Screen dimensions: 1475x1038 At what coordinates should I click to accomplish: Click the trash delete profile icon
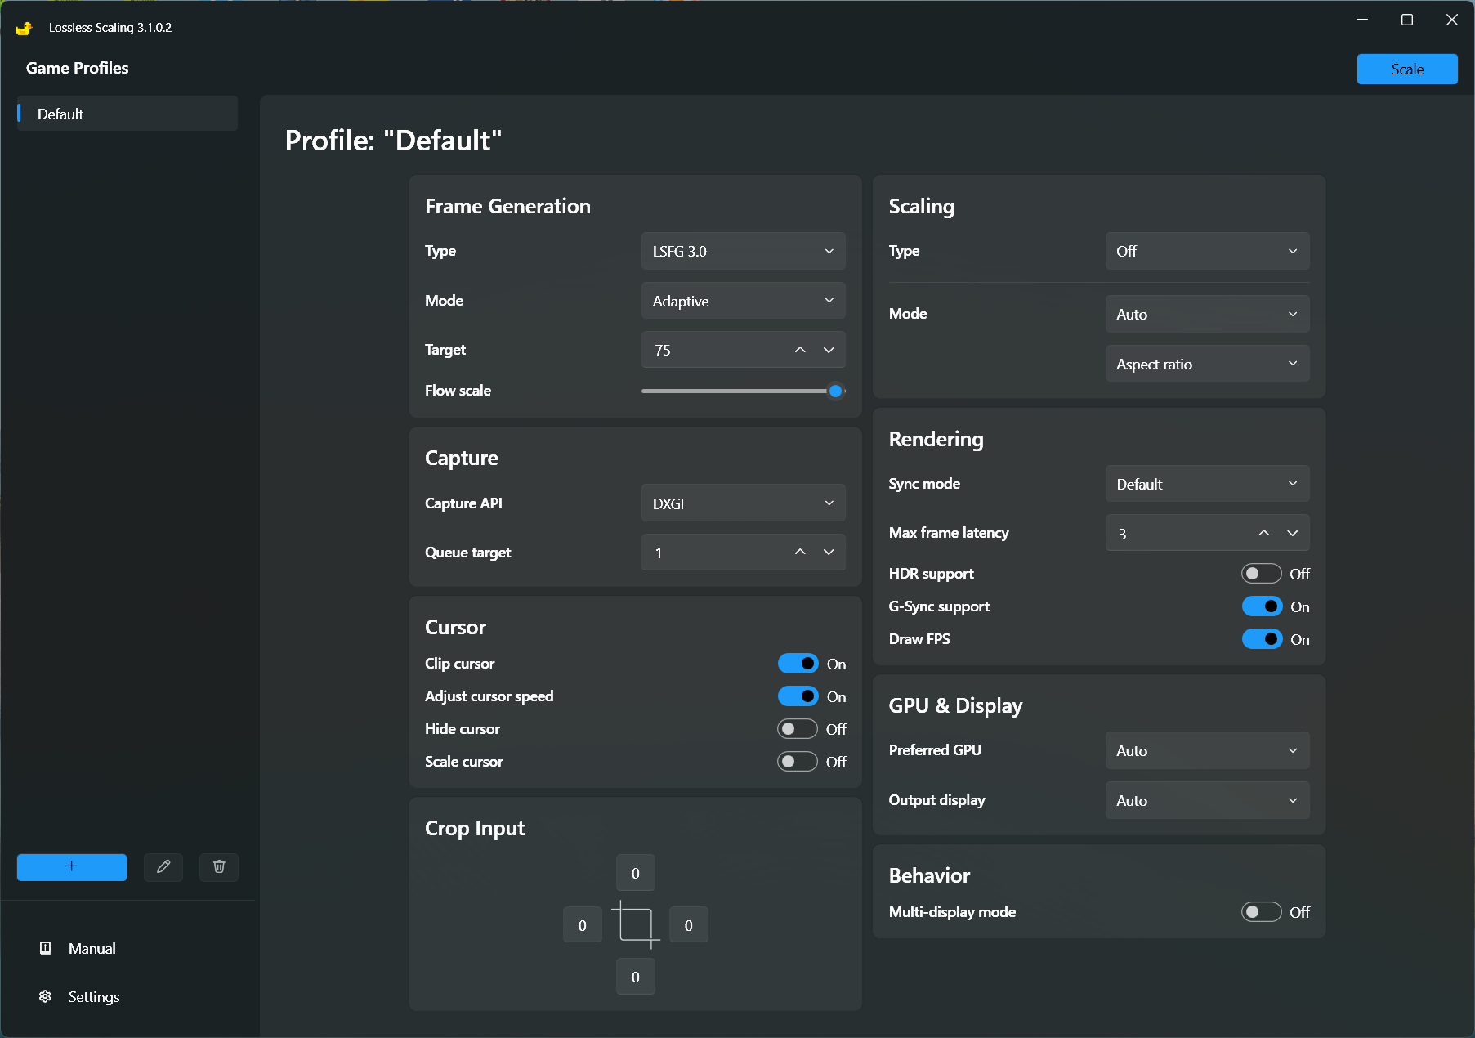click(219, 866)
